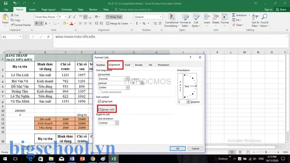Click the Insert cells icon
290x163 pixels.
tap(207, 17)
